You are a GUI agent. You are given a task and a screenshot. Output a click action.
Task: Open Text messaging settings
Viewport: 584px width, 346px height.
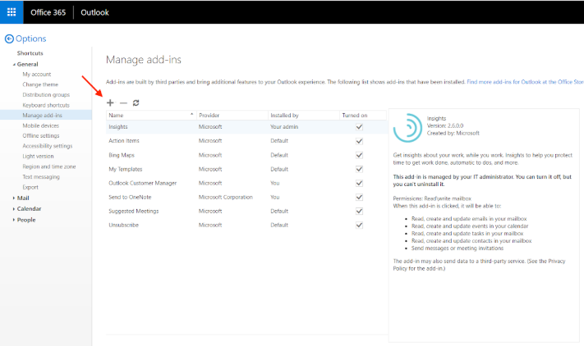[x=41, y=177]
